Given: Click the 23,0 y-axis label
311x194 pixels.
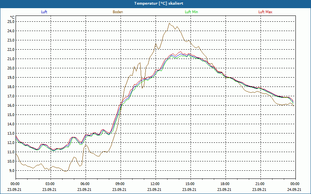Looking at the screenshot, I should pyautogui.click(x=10, y=40).
